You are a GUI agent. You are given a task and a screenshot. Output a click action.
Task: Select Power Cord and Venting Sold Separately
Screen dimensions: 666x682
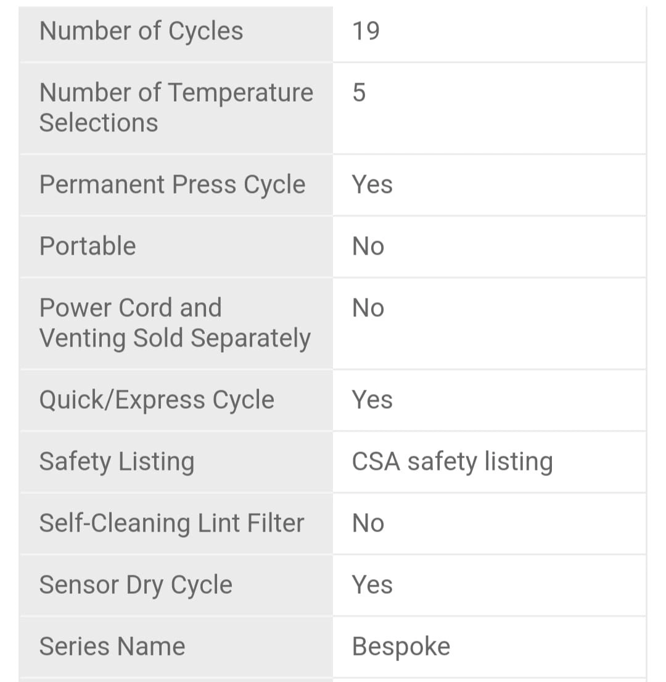point(175,323)
